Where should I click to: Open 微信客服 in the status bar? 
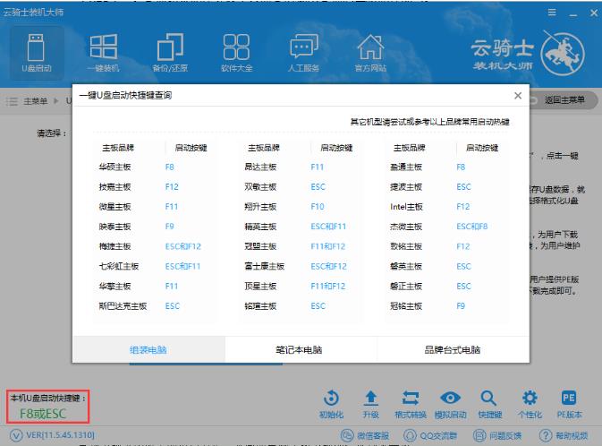coord(365,435)
